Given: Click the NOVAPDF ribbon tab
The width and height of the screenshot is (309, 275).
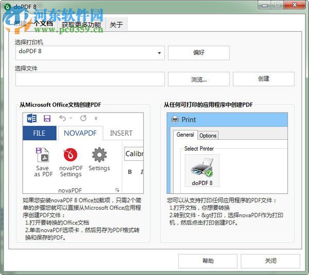Looking at the screenshot, I should pyautogui.click(x=80, y=133).
